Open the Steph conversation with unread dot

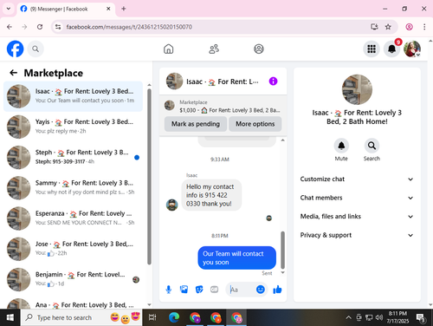coord(73,157)
